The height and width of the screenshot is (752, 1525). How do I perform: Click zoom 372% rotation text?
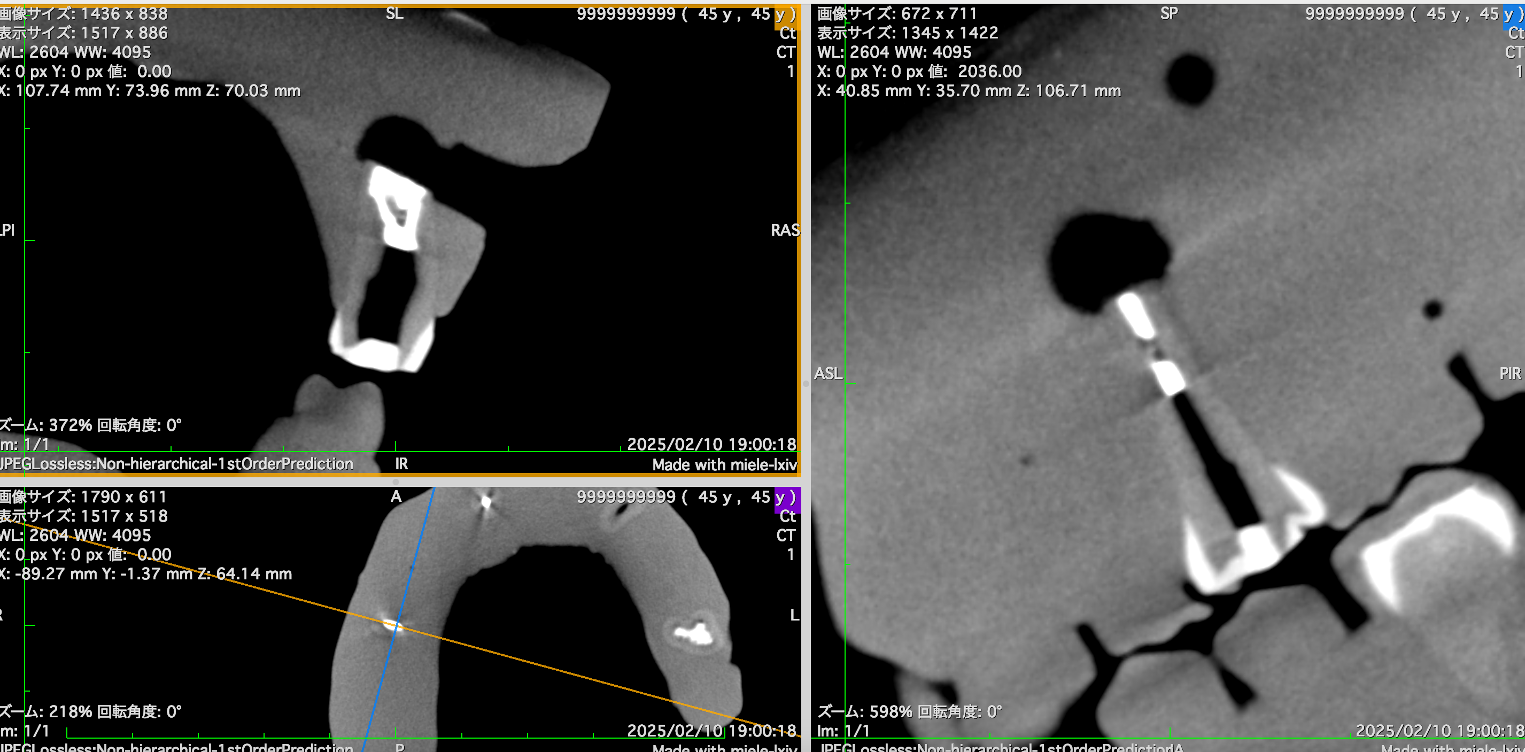point(90,425)
